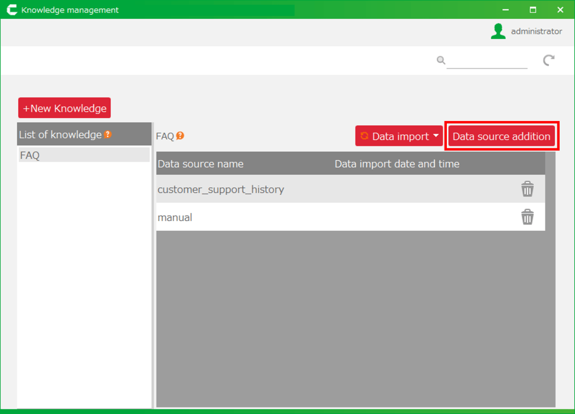Image resolution: width=575 pixels, height=414 pixels.
Task: Select the manual data source row name
Action: [x=175, y=217]
